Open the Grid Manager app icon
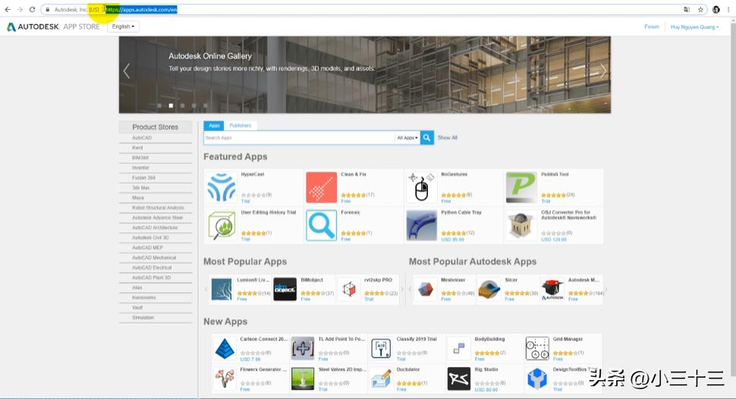736x399 pixels. pos(537,349)
